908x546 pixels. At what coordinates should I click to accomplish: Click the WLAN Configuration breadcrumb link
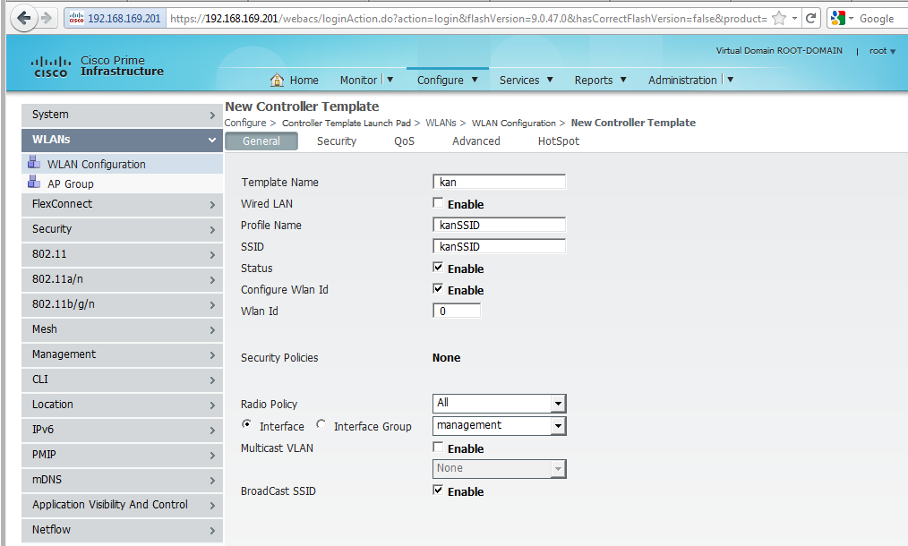514,123
